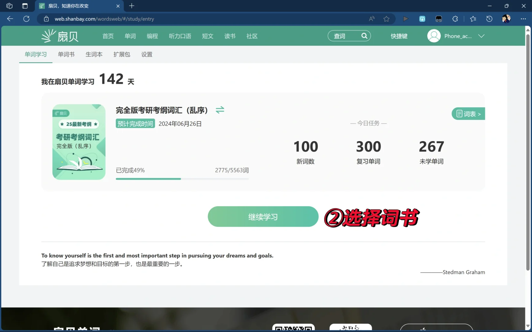Click the 49% learning progress bar
Viewport: 532px width, 332px height.
pos(182,179)
